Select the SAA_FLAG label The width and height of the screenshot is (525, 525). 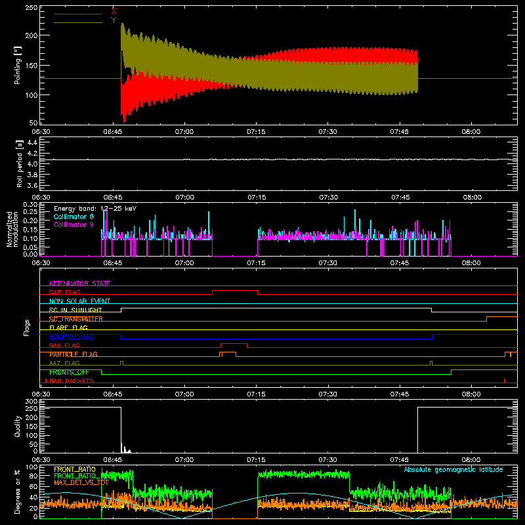(64, 346)
